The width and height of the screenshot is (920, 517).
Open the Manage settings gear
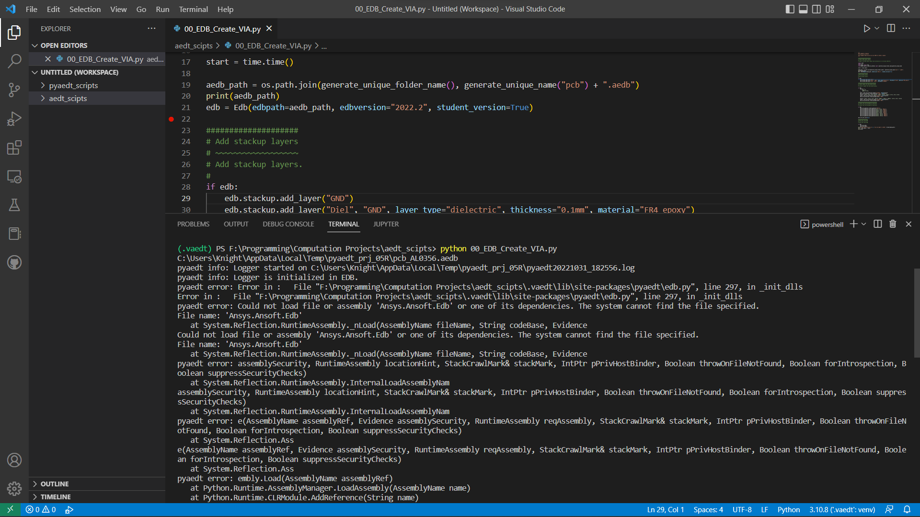pyautogui.click(x=14, y=488)
